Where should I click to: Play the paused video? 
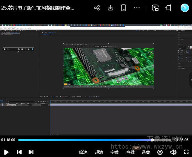coord(6,152)
